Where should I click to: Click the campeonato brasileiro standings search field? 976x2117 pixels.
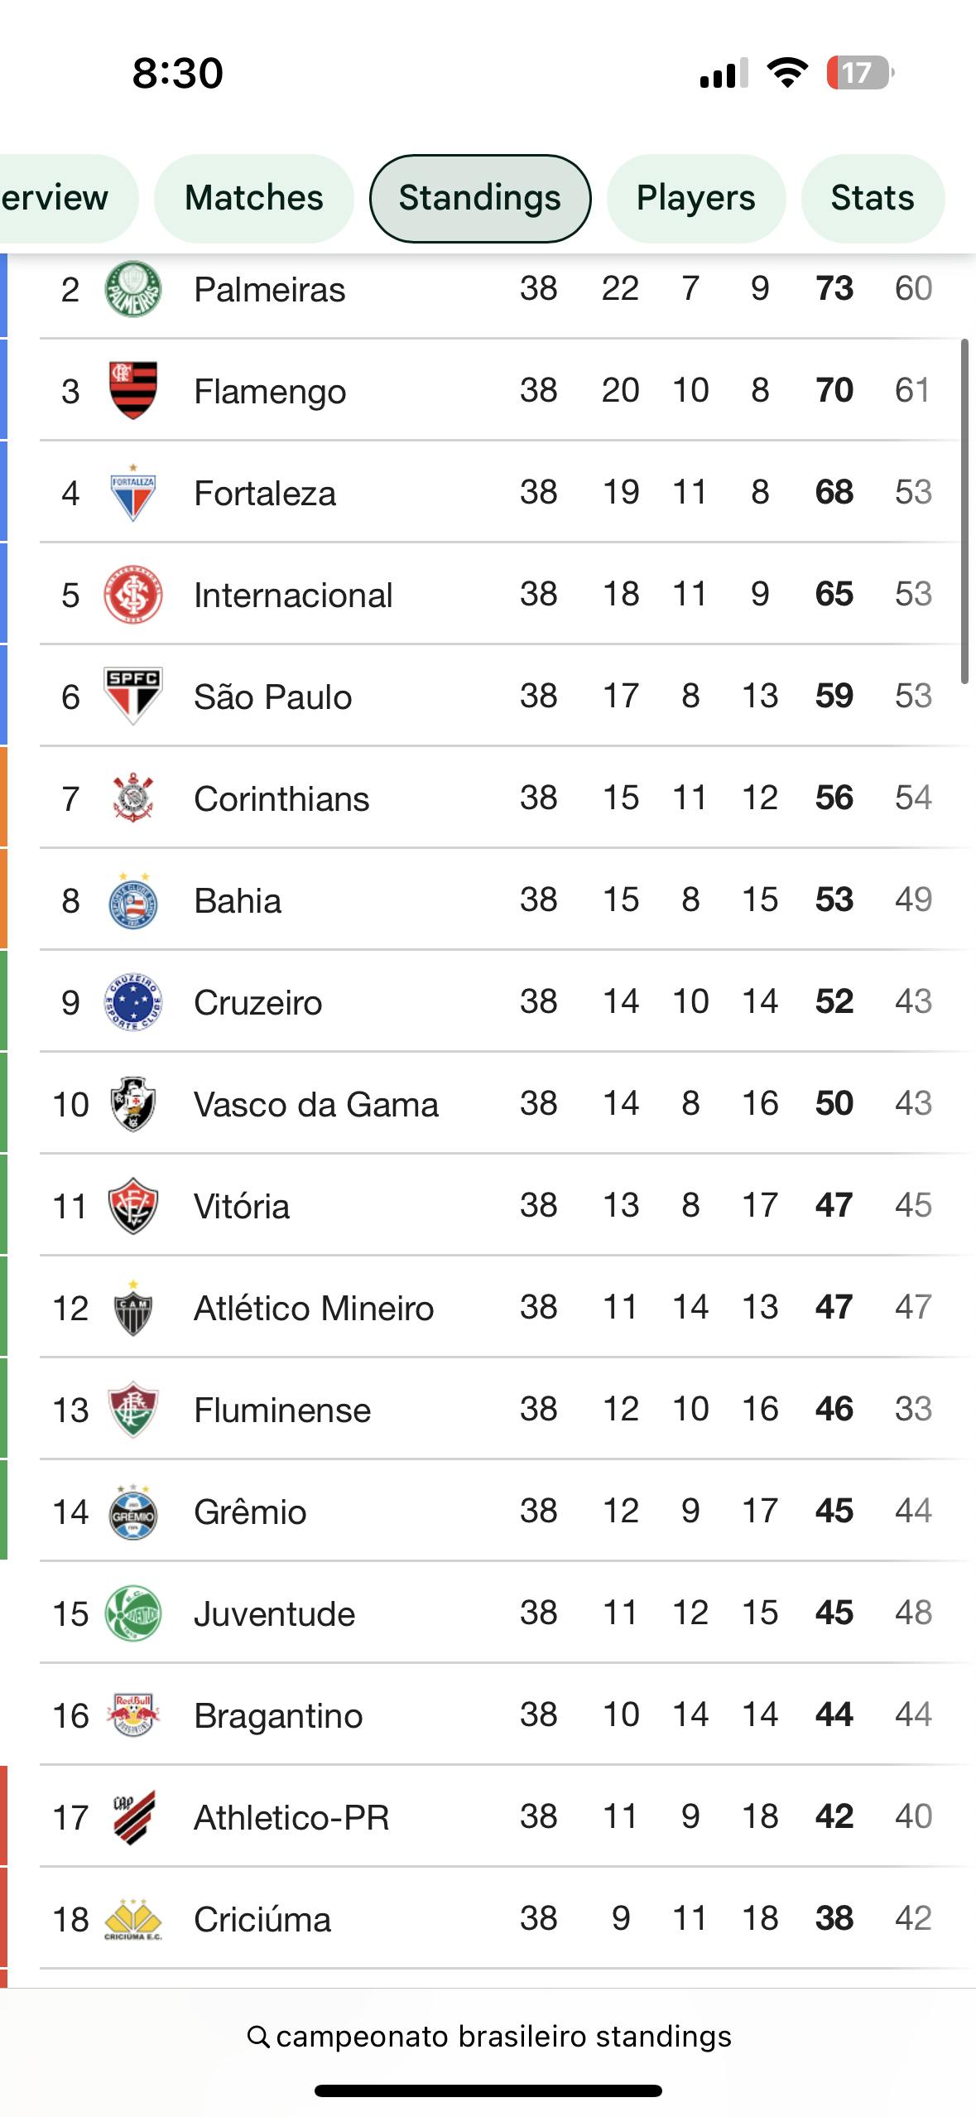pos(503,2037)
